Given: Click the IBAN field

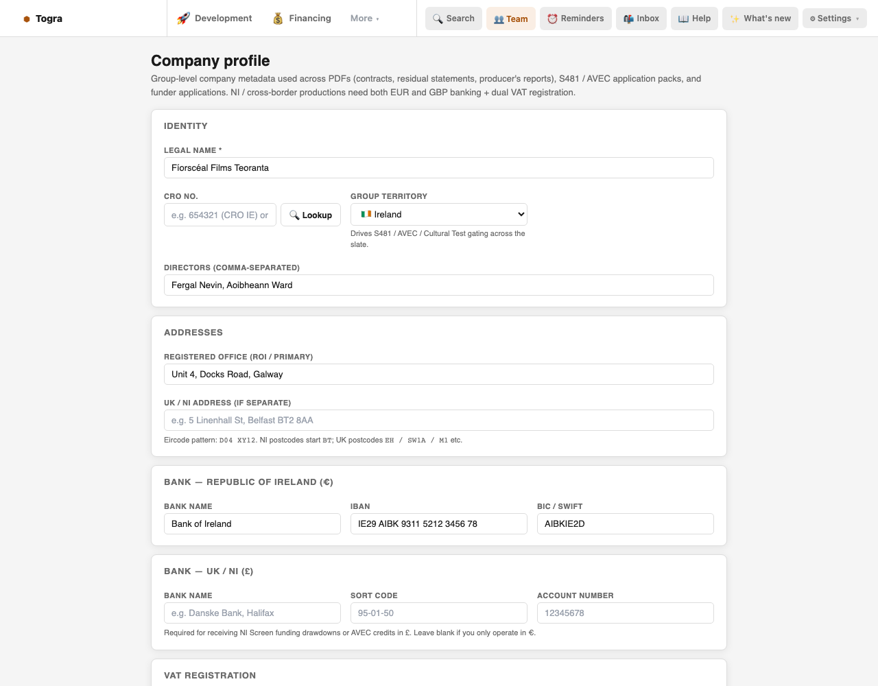Looking at the screenshot, I should tap(439, 524).
